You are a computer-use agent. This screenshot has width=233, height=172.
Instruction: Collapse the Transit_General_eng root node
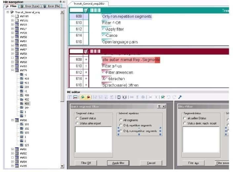point(8,12)
